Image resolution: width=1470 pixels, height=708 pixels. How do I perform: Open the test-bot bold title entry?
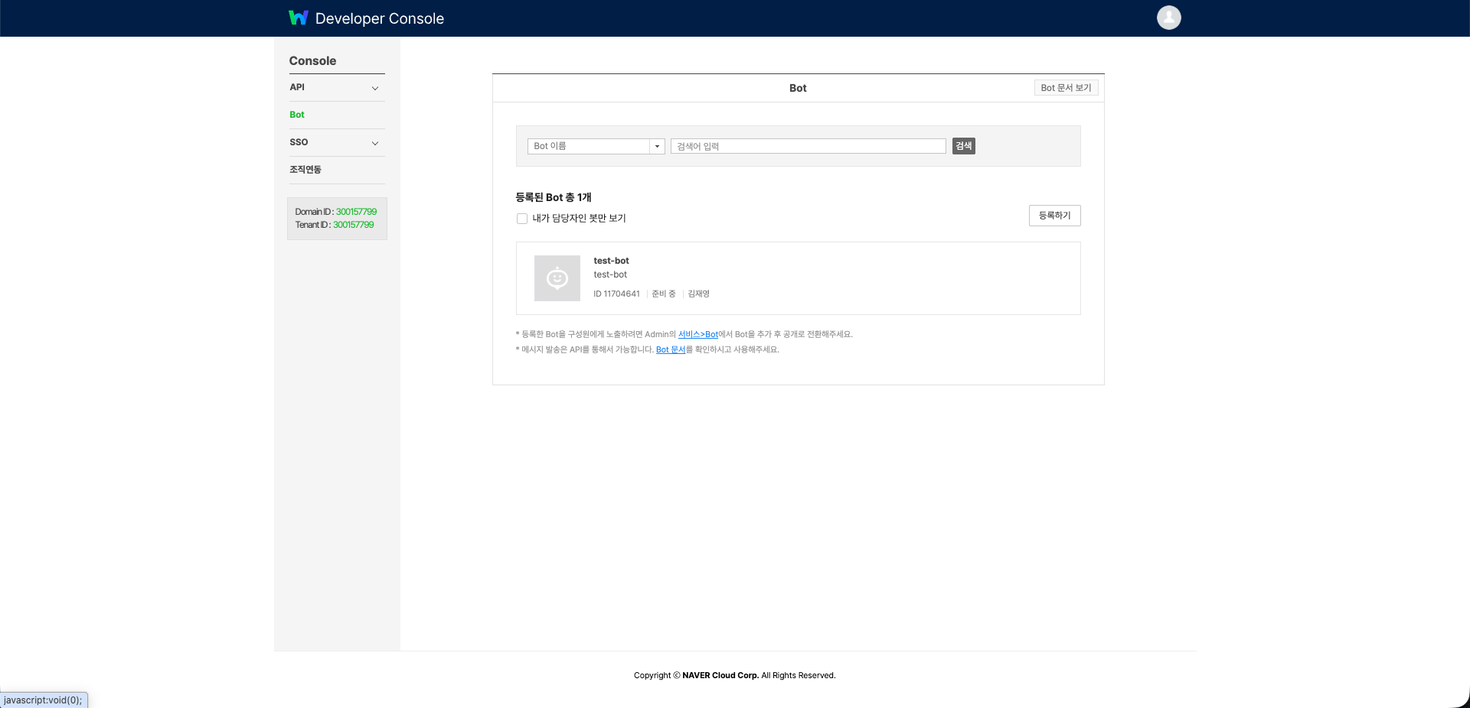[x=611, y=261]
